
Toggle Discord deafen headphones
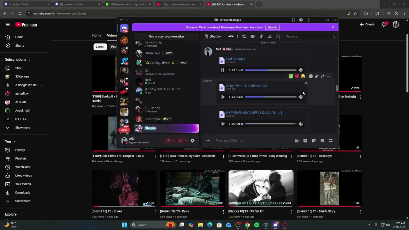(180, 141)
